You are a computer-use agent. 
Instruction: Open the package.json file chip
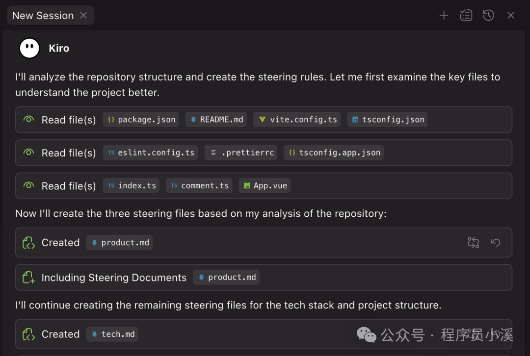click(x=141, y=120)
